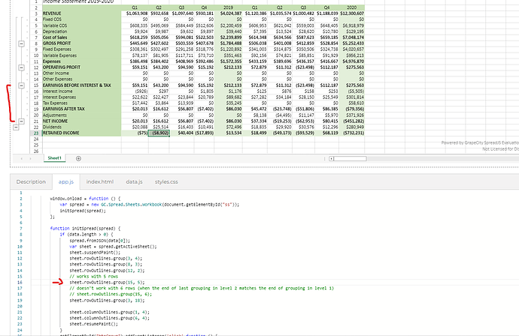The image size is (519, 336).
Task: Open the data.js tab
Action: (134, 181)
